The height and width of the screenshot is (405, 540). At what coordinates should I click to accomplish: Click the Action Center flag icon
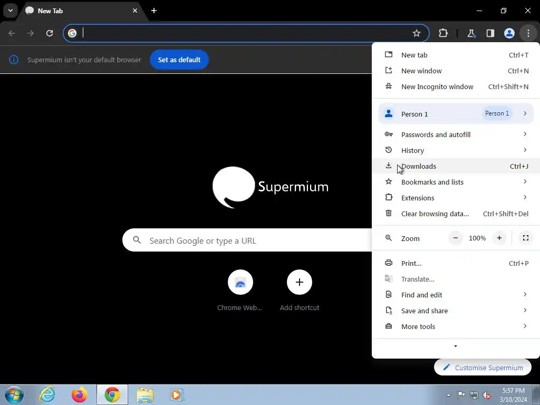[461, 395]
